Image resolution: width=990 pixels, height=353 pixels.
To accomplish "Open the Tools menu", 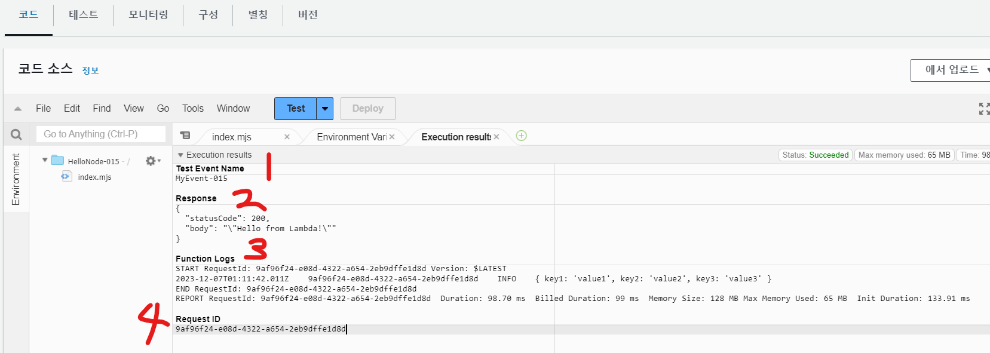I will tap(193, 108).
